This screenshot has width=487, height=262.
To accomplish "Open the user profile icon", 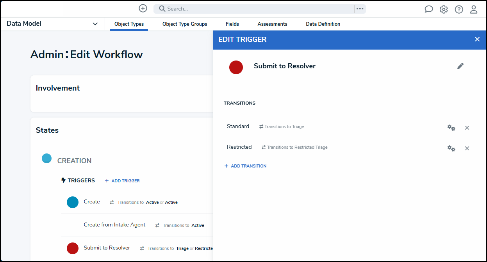I will [x=474, y=9].
